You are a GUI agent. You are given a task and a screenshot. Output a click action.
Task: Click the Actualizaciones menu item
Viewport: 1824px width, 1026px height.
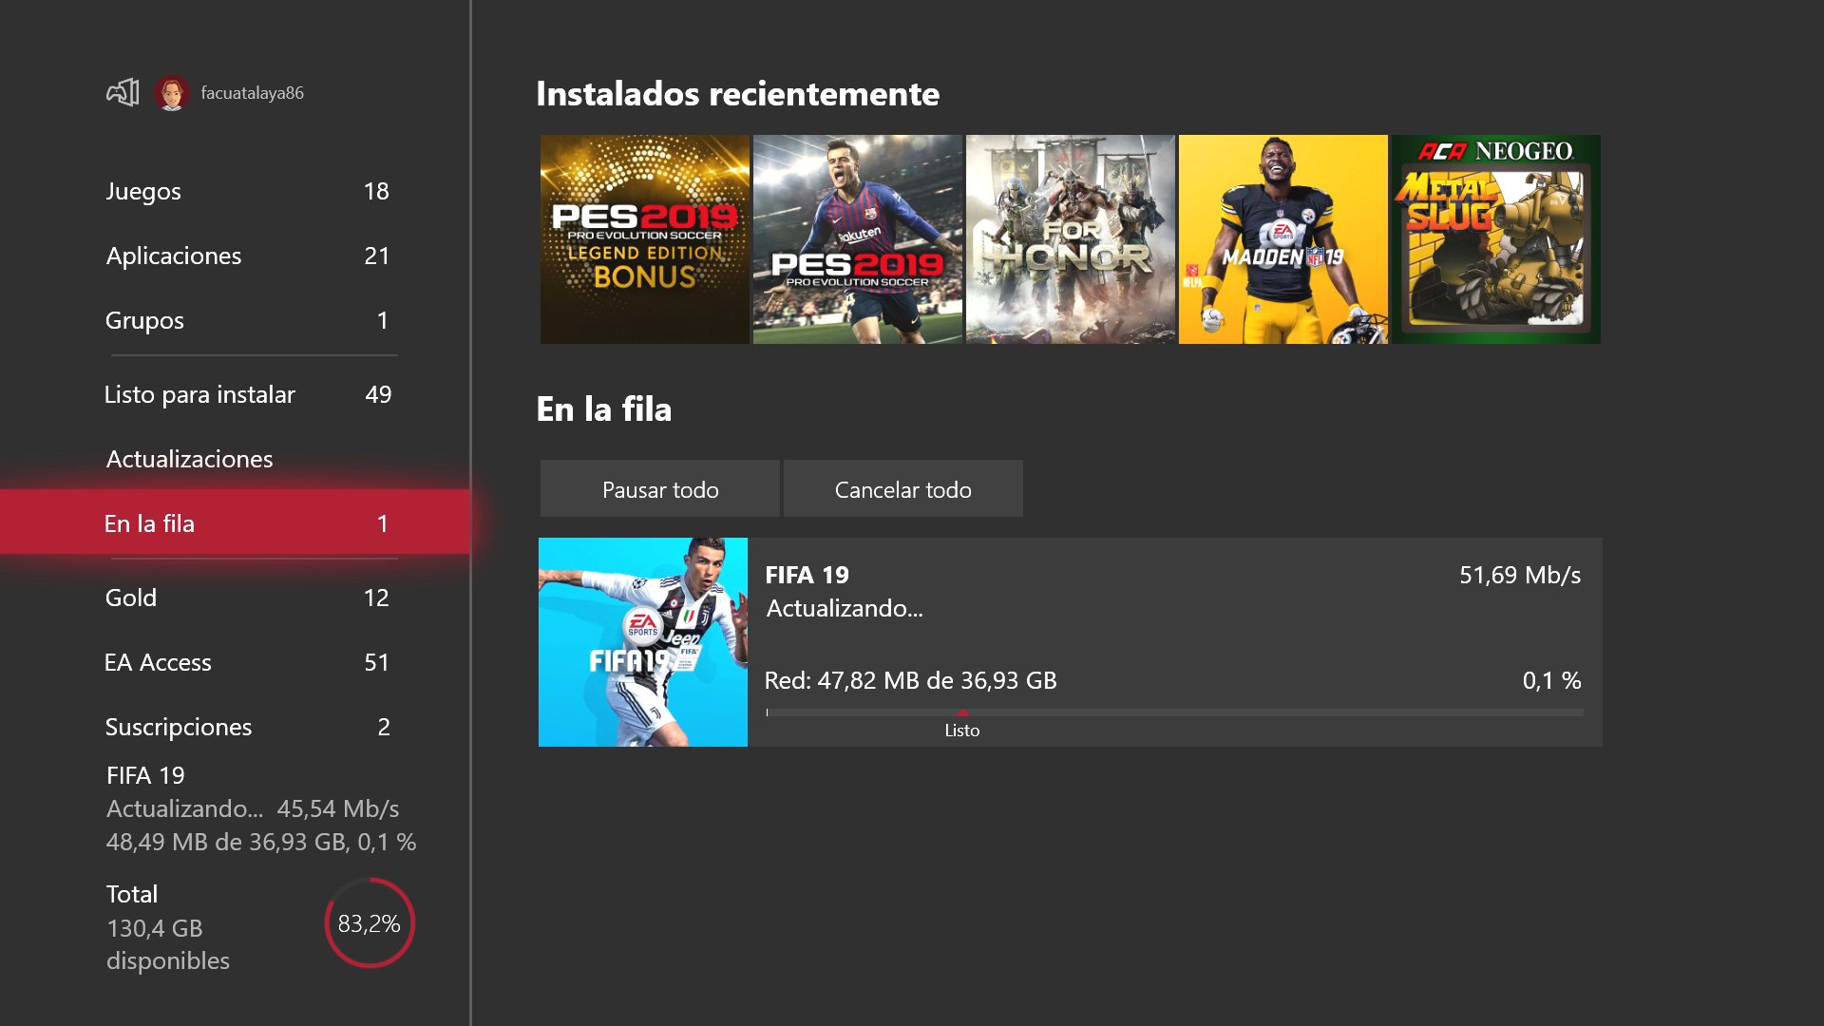click(x=237, y=457)
